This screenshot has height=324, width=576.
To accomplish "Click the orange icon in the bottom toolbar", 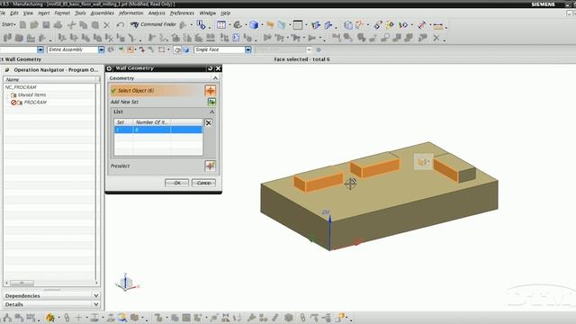I will click(50, 318).
